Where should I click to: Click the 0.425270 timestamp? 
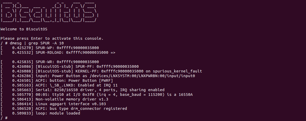pyautogui.click(x=23, y=48)
